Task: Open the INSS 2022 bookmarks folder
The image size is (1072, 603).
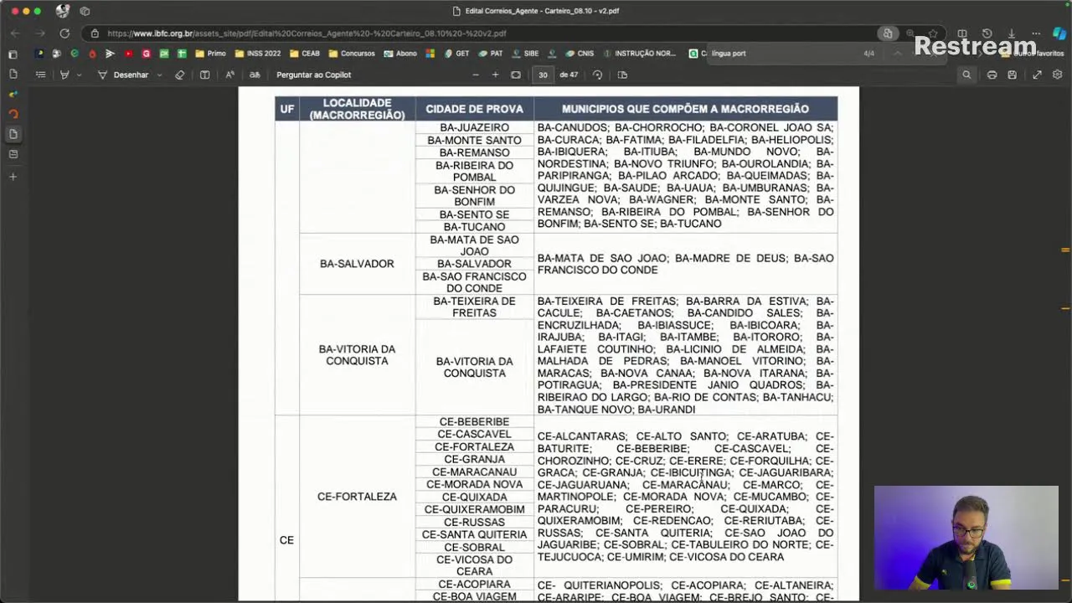Action: click(258, 54)
